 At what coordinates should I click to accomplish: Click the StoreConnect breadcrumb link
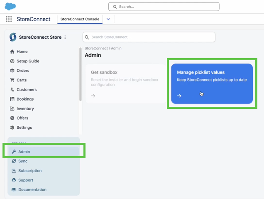click(96, 48)
